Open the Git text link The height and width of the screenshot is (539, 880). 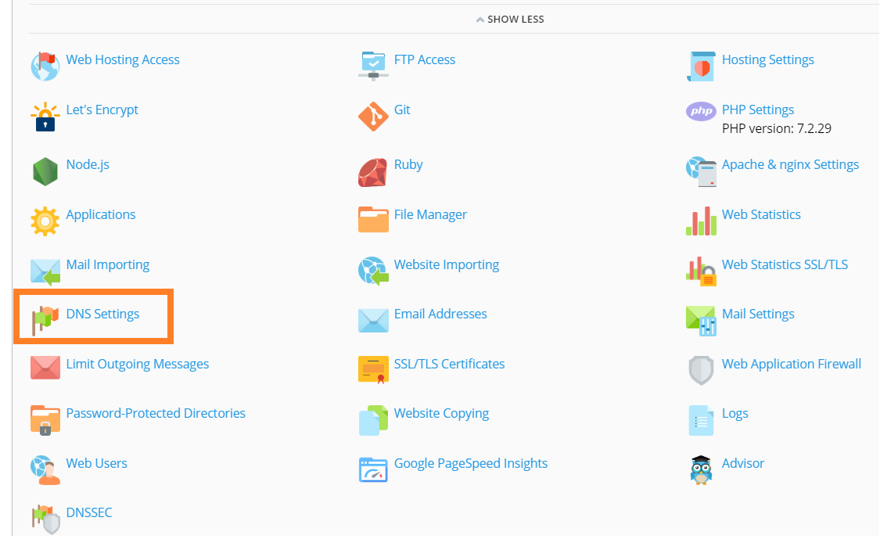[x=402, y=110]
